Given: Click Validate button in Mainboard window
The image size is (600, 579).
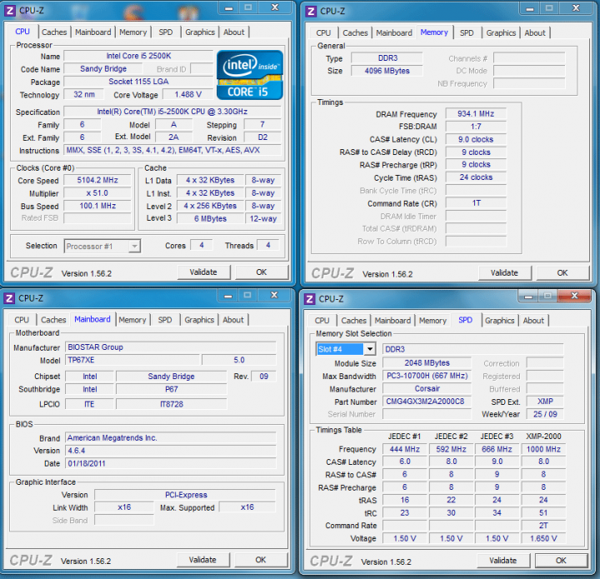Looking at the screenshot, I should click(x=202, y=560).
